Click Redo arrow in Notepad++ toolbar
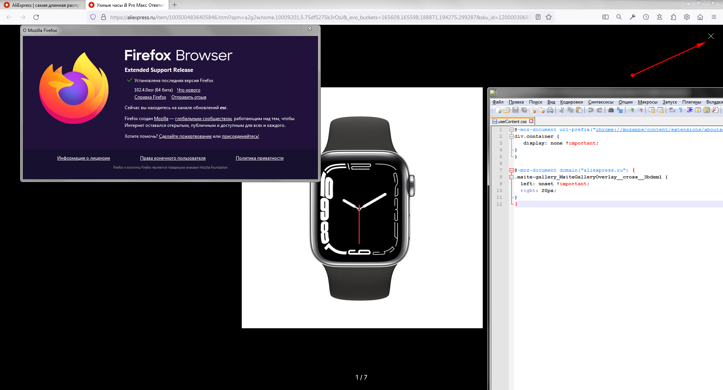The image size is (723, 390). pos(599,110)
